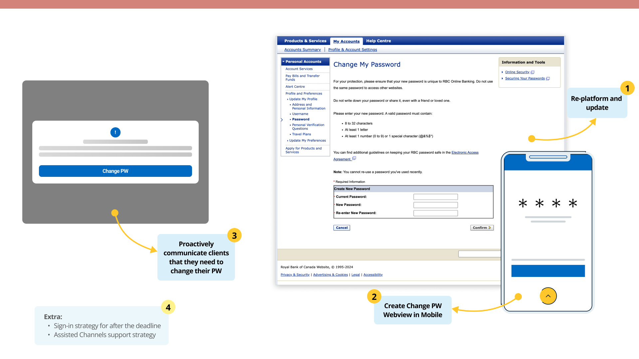Click the yellow chevron-up button on phone
Image resolution: width=639 pixels, height=359 pixels.
548,296
